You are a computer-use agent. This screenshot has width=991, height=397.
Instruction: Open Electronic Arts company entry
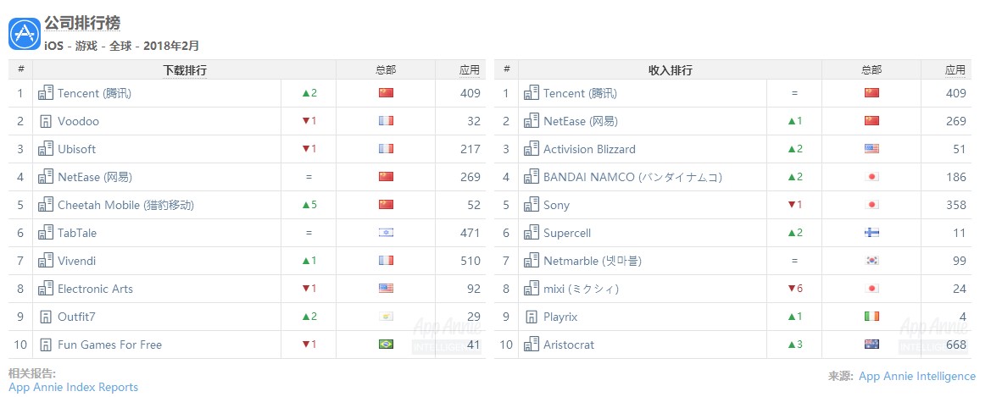[96, 289]
